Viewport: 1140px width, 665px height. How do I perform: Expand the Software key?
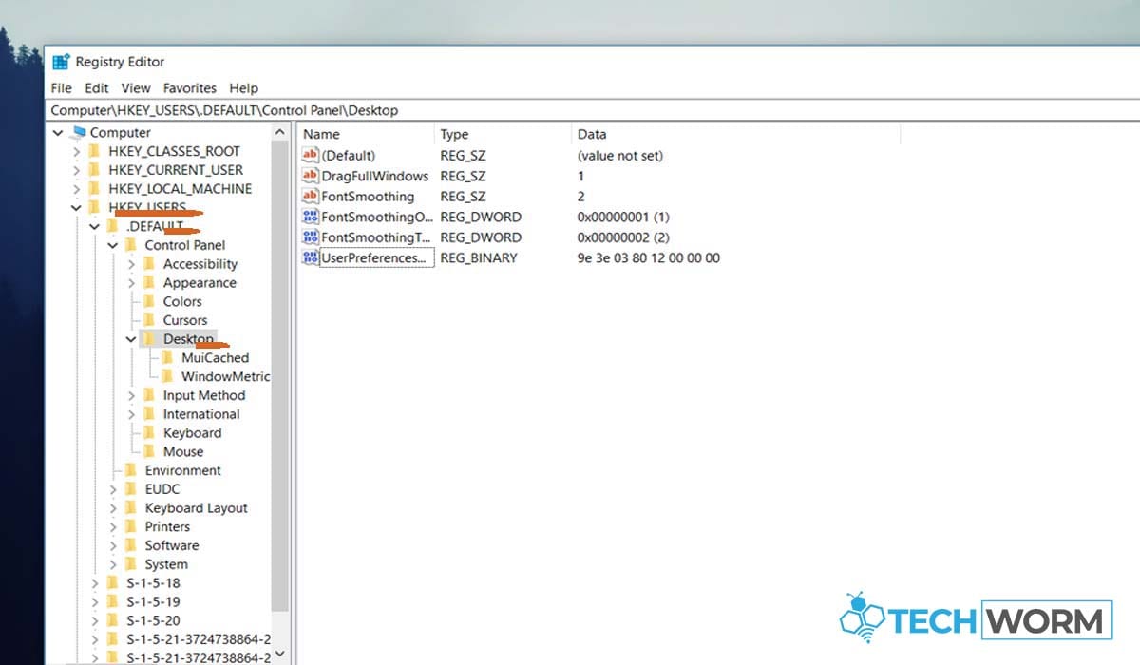click(x=114, y=546)
